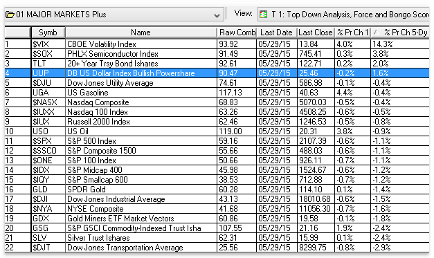Select the $SOX symbol cell
The height and width of the screenshot is (258, 434).
[x=48, y=54]
